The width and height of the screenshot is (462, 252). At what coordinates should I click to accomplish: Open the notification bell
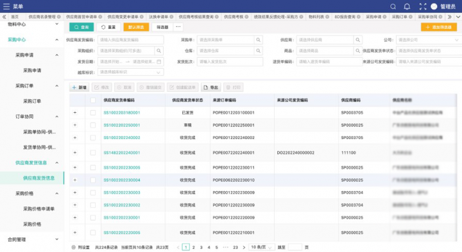tap(407, 6)
